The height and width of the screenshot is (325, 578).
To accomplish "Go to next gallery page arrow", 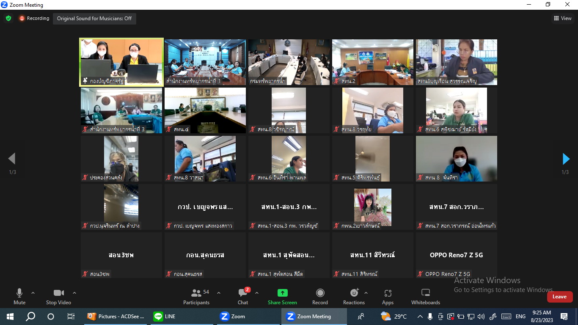I will coord(566,159).
